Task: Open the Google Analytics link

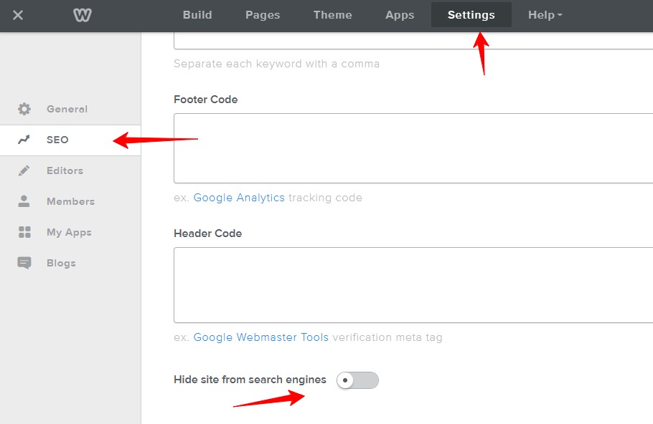Action: (x=239, y=198)
